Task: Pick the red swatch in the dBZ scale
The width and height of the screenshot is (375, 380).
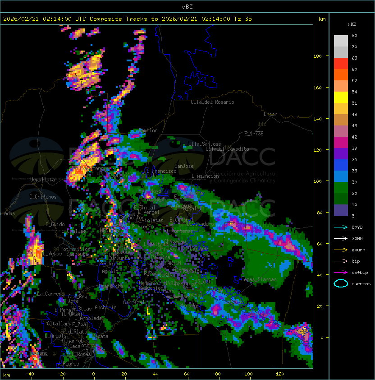Action: click(341, 63)
